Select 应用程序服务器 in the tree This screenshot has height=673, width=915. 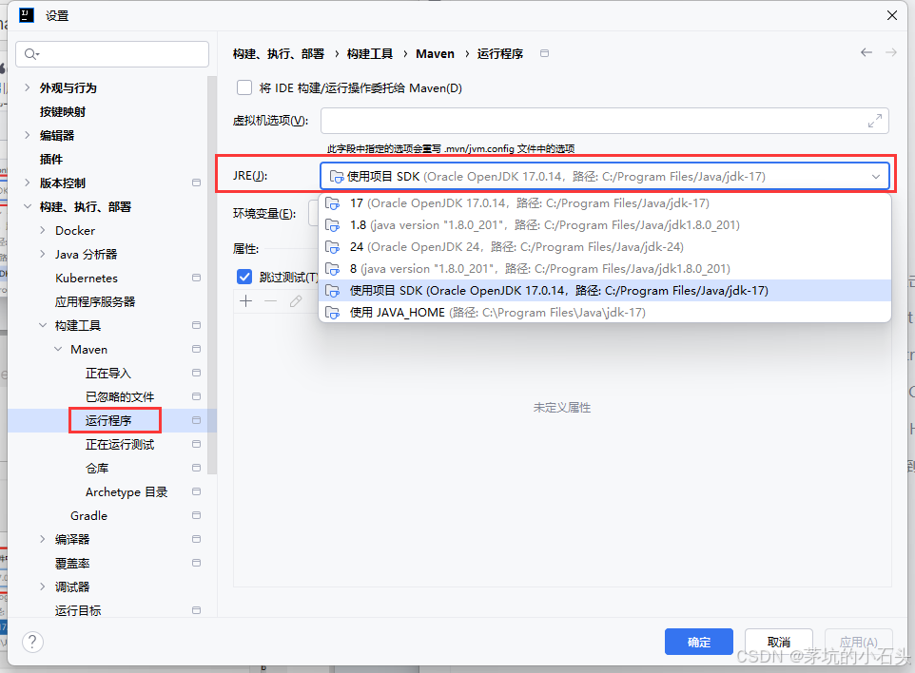(x=95, y=301)
